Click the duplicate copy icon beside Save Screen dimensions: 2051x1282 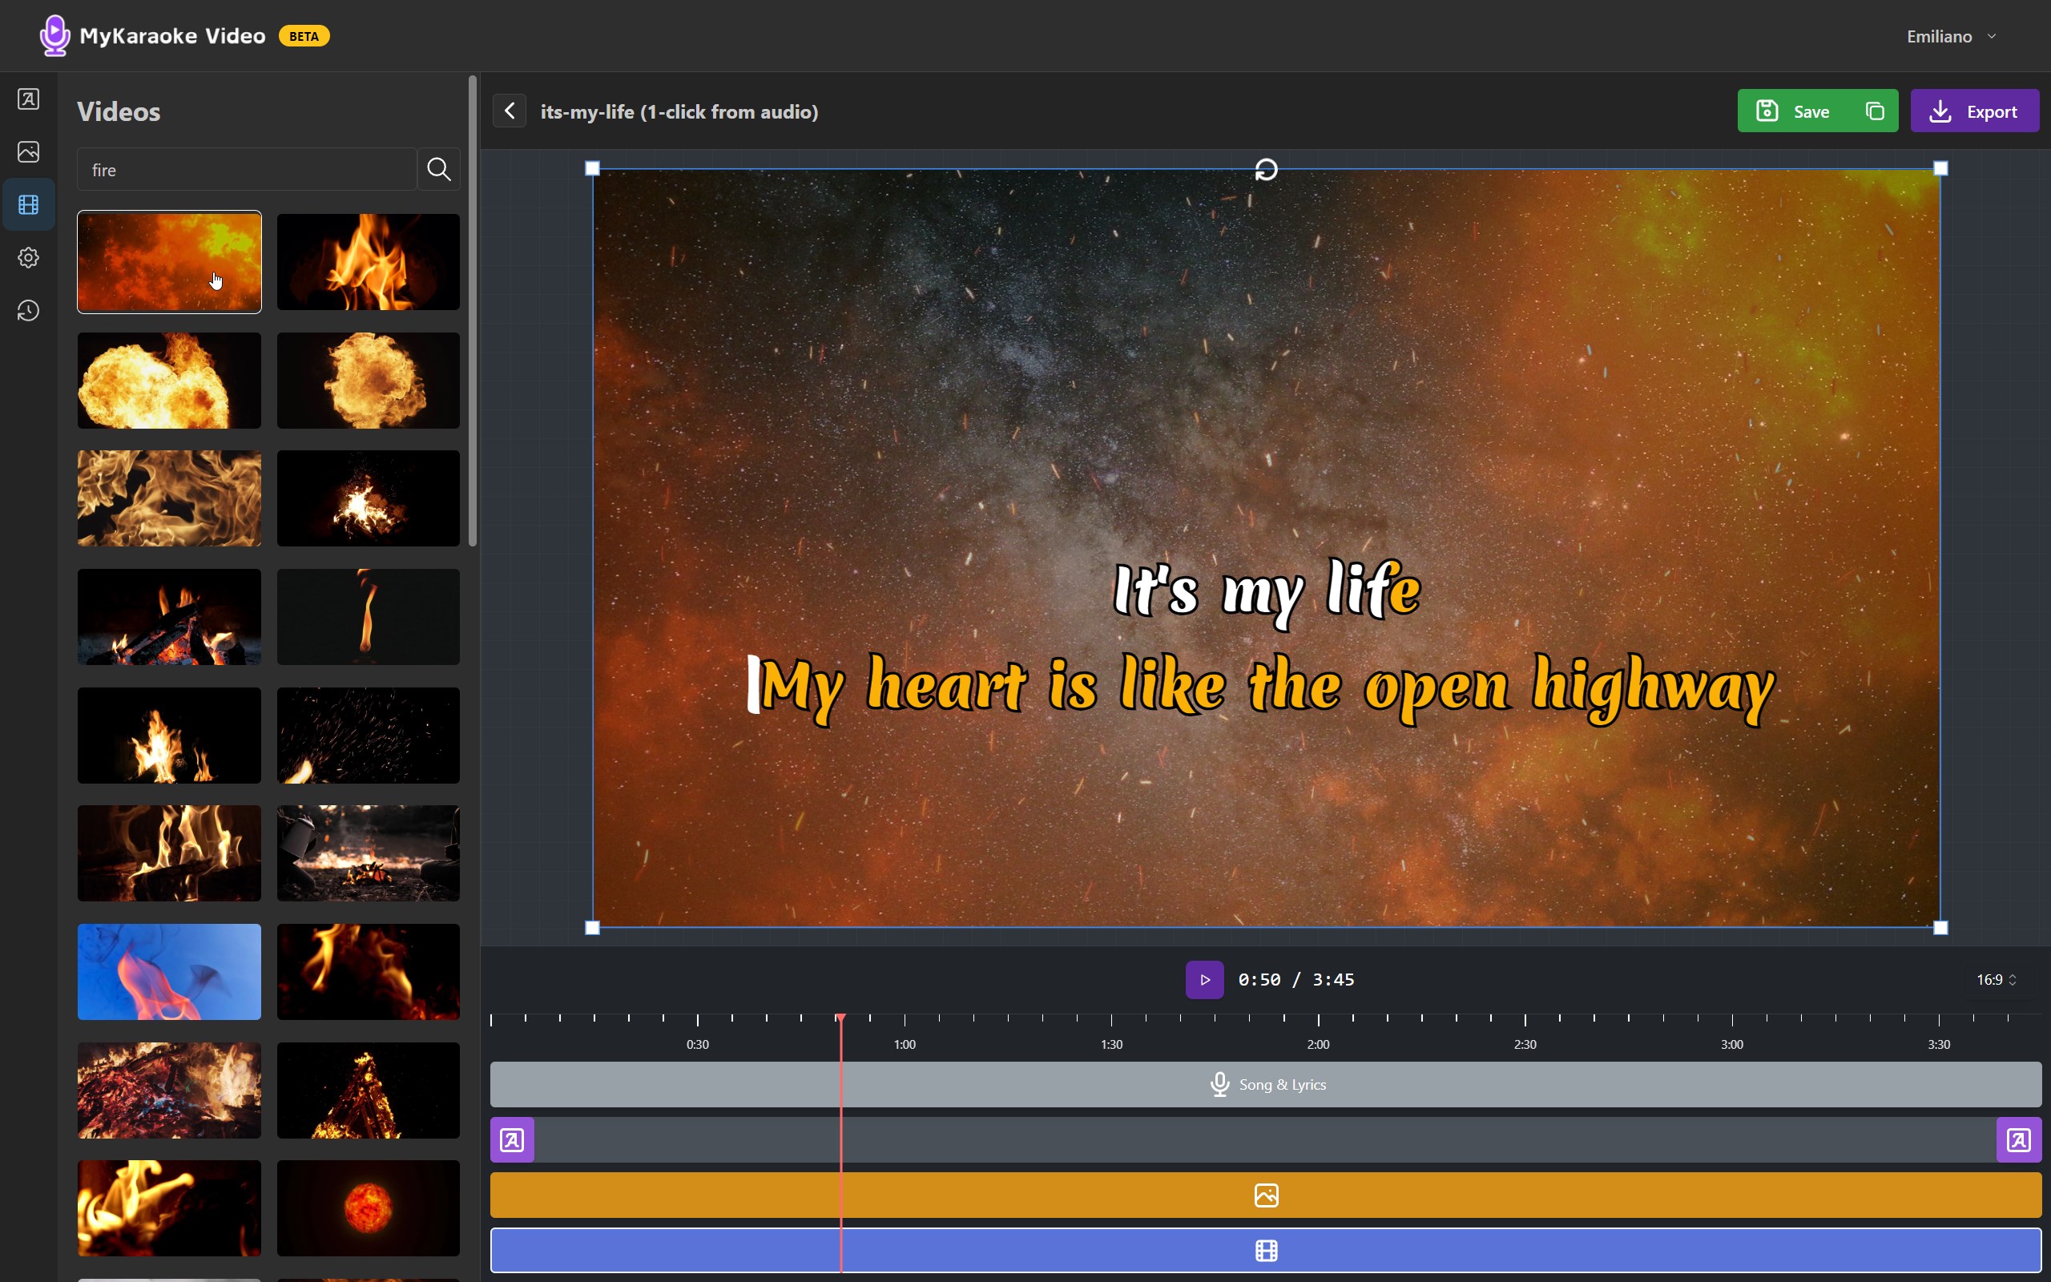(x=1875, y=111)
